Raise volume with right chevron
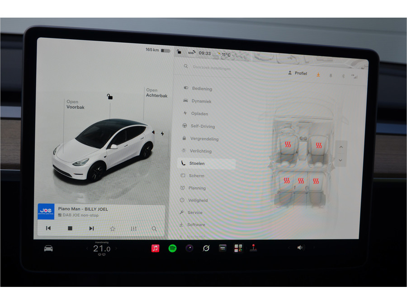The height and width of the screenshot is (305, 407). click(x=313, y=248)
